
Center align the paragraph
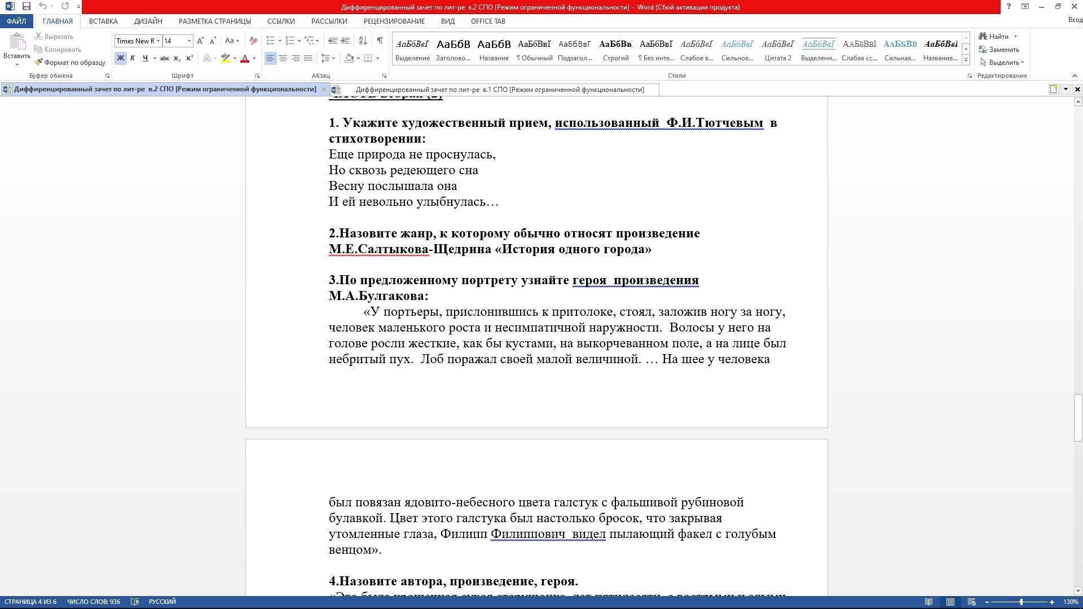(283, 58)
